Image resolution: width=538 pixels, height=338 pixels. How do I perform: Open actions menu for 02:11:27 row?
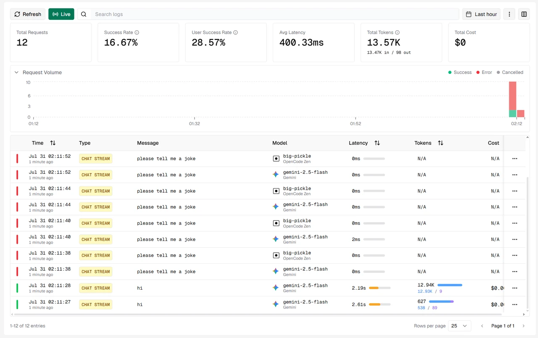tap(514, 304)
